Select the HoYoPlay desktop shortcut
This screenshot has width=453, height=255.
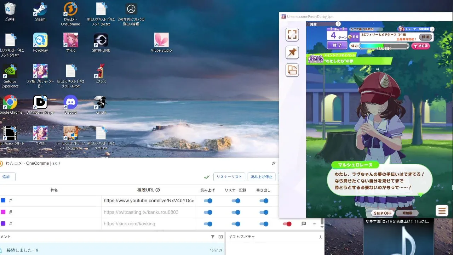40,43
